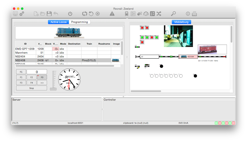Open the locomotive icon in the toolbar
This screenshot has height=141, width=247.
coord(127,14)
